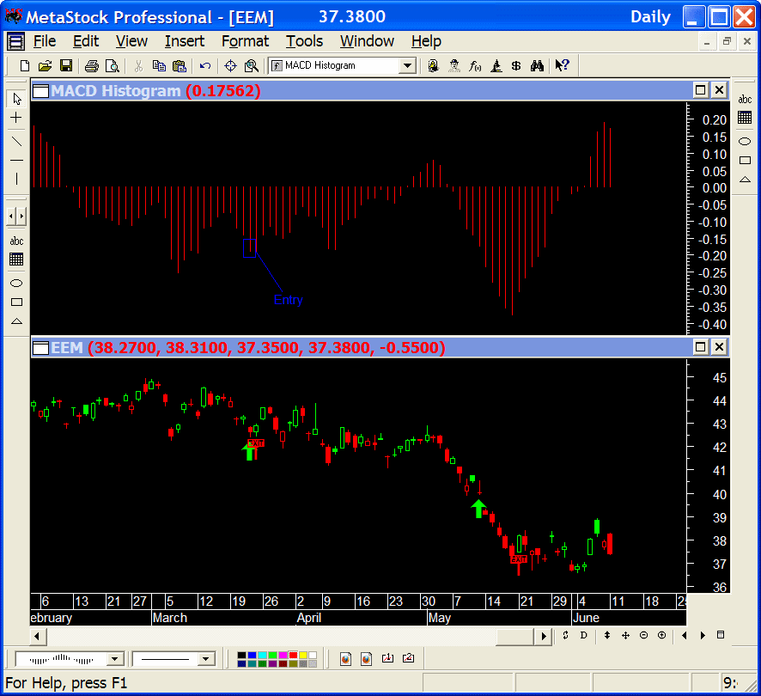Open the Tools menu
Viewport: 761px width, 696px height.
(305, 41)
